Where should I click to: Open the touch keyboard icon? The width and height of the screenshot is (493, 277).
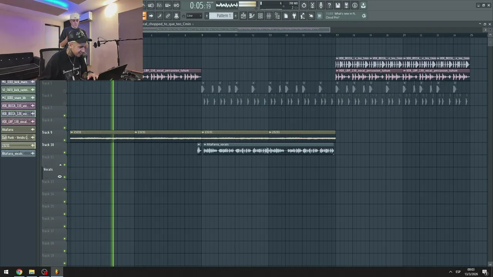pyautogui.click(x=311, y=16)
